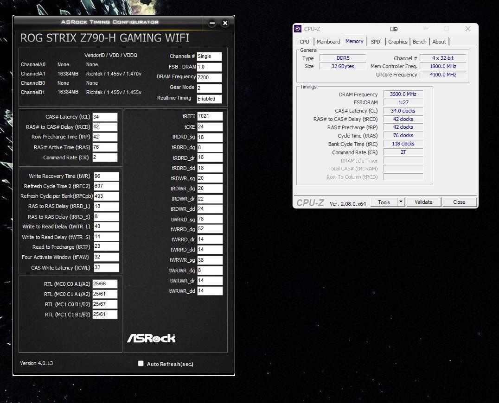This screenshot has width=499, height=403.
Task: Click the Tools button in CPU-Z
Action: [384, 202]
